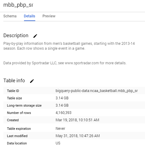The height and width of the screenshot is (149, 145).
Task: Select the Table ID value text
Action: click(97, 91)
